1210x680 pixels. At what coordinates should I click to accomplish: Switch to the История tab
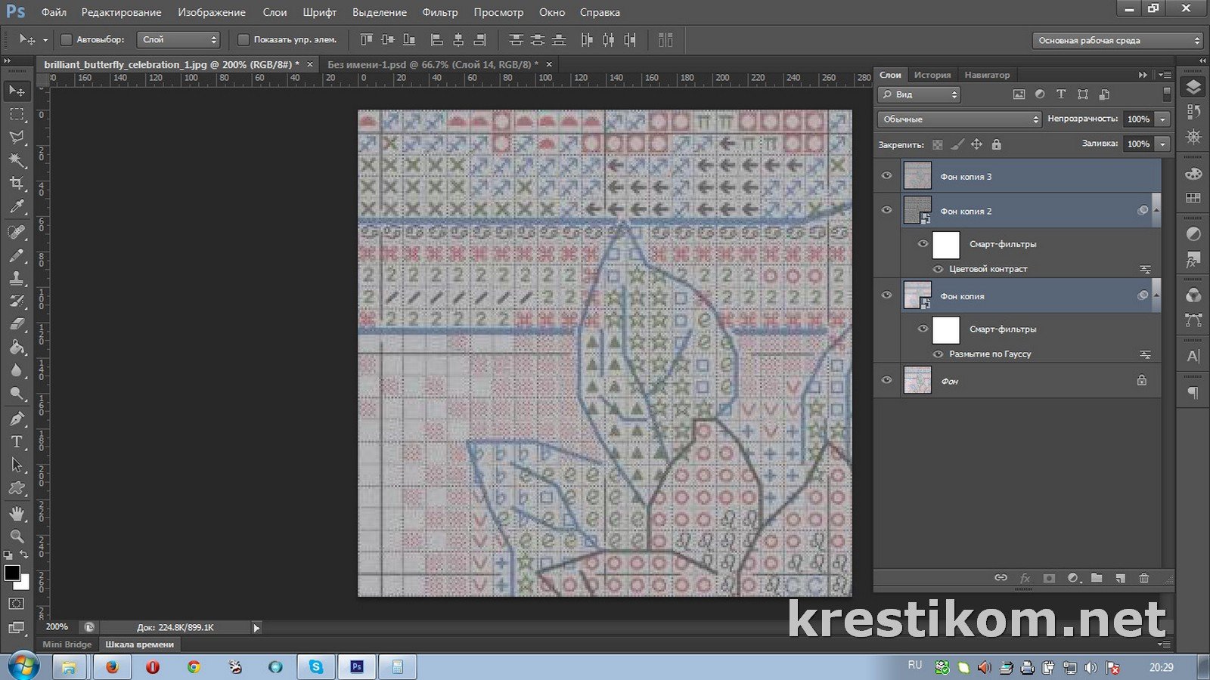coord(932,75)
